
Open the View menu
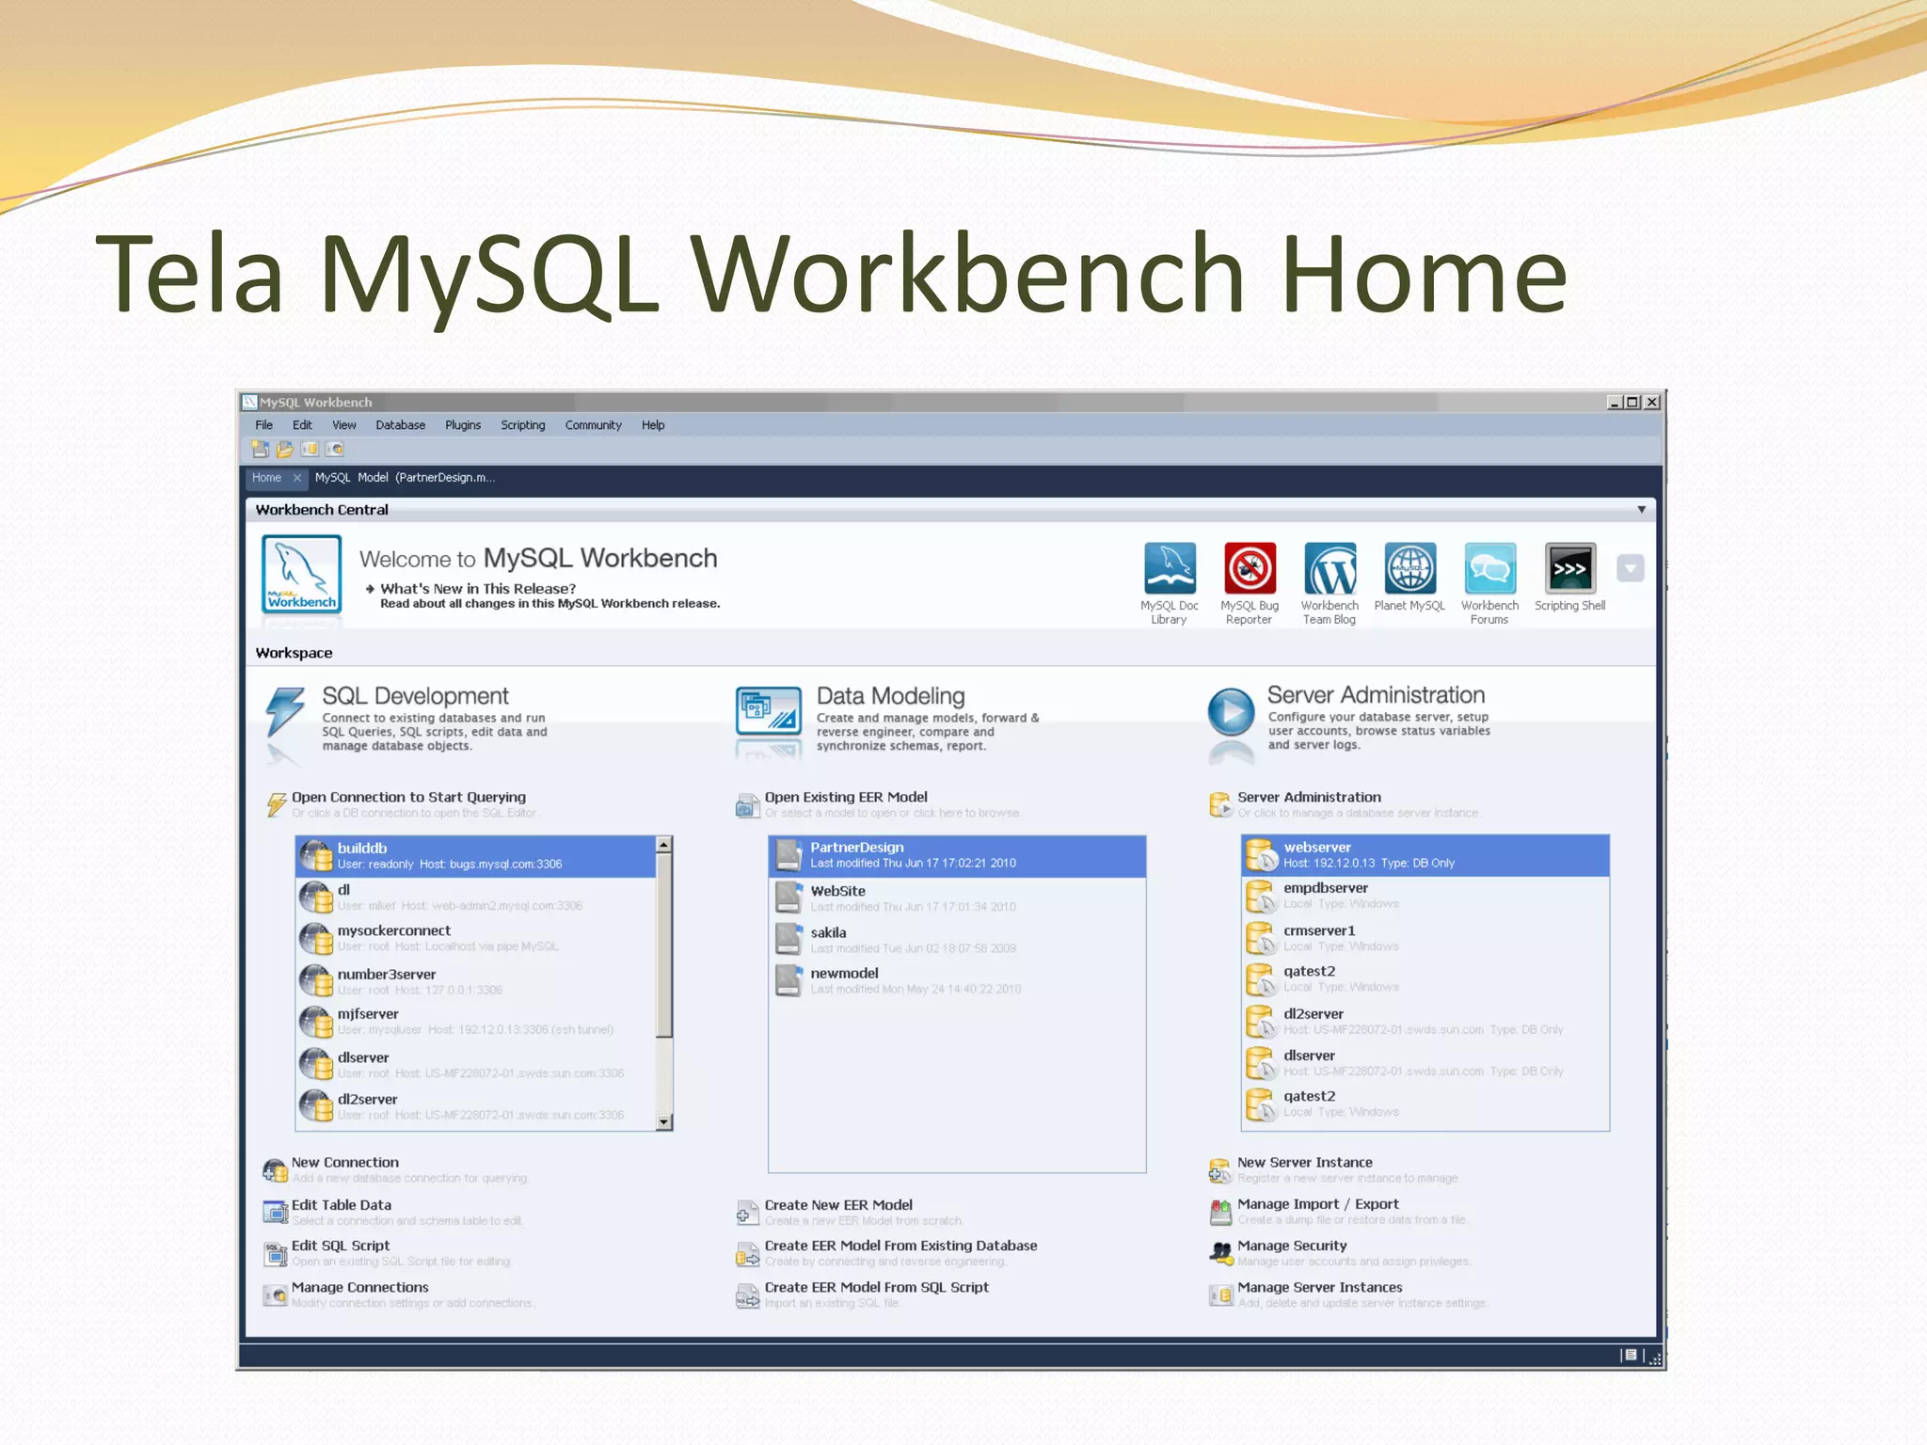click(344, 425)
